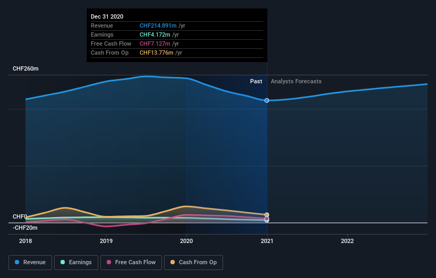Toggle the Free Cash Flow legend button
The height and width of the screenshot is (278, 436).
point(131,263)
